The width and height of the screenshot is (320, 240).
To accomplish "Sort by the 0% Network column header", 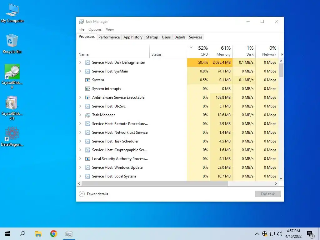I will tap(267, 51).
